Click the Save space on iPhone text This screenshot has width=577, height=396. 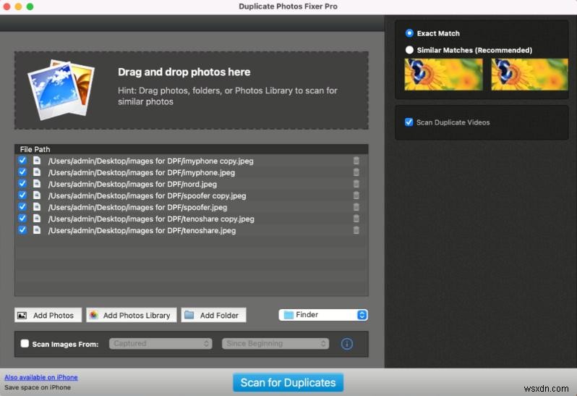click(38, 387)
